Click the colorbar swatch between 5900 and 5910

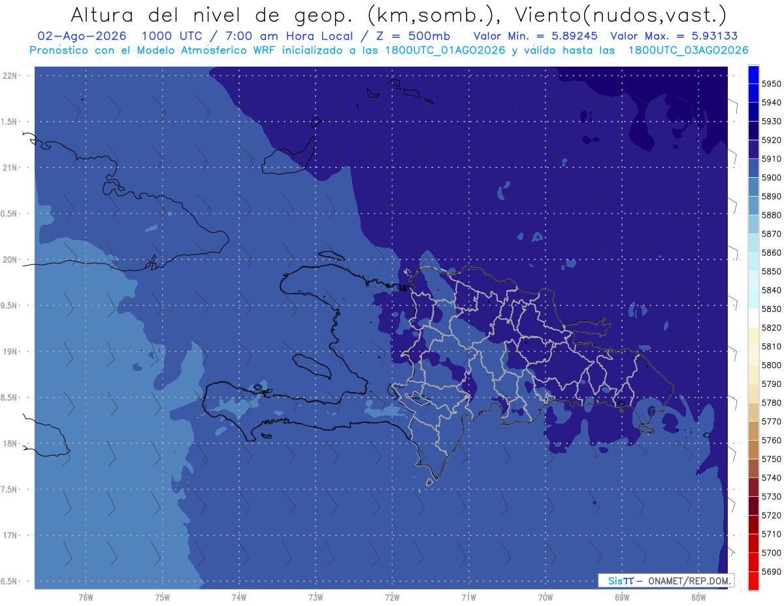(x=753, y=168)
